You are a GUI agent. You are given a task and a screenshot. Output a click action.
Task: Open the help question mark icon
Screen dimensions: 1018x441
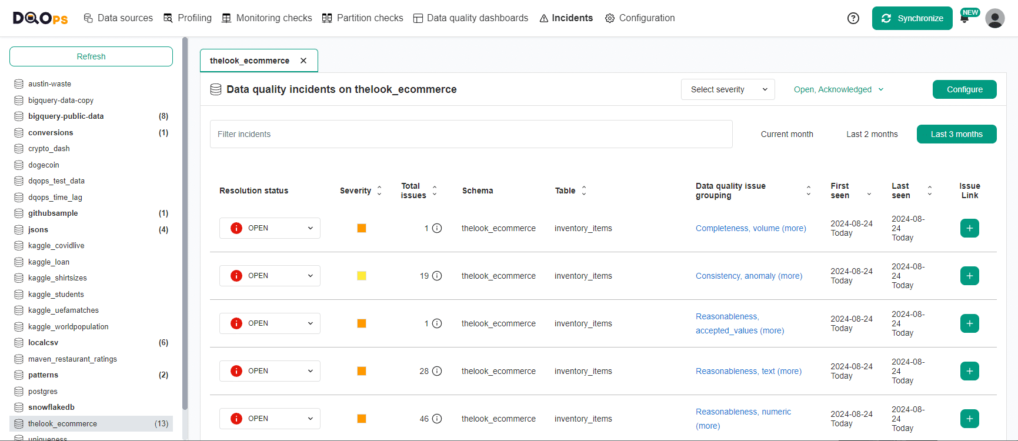(853, 18)
